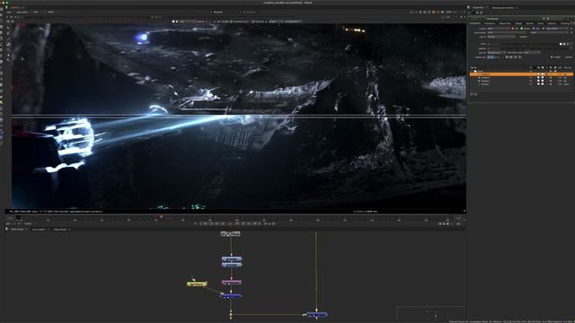
Task: Switch to the Properties tab
Action: 478,7
